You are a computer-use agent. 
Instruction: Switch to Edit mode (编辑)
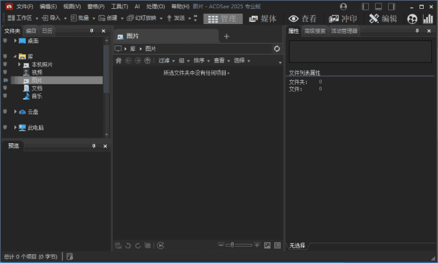383,18
